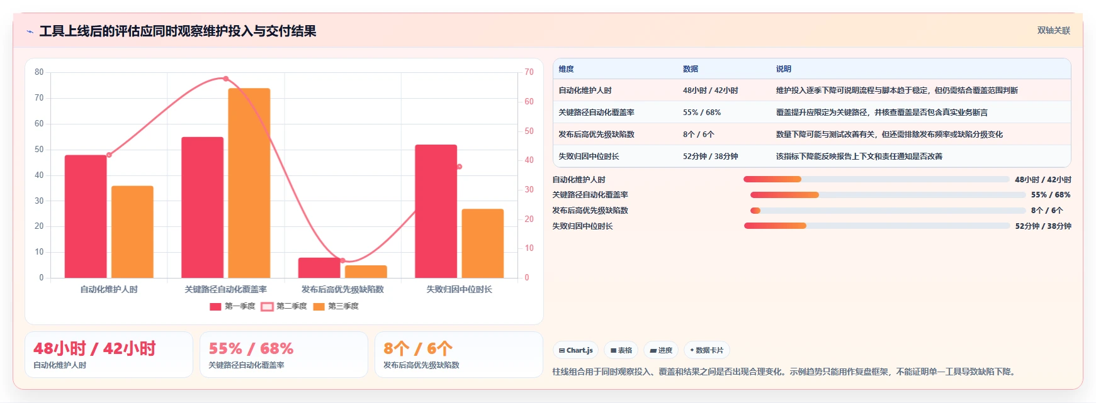Click the orange 自动化维护人时 third-quarter bar

[x=132, y=232]
